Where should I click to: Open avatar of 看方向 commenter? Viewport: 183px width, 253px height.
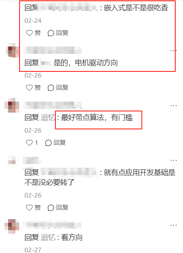coord(12,226)
